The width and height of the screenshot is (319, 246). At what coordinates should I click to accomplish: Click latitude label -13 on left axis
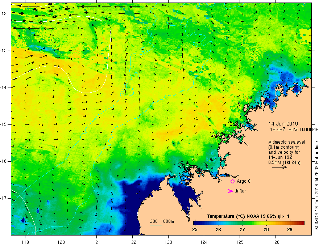coord(4,51)
